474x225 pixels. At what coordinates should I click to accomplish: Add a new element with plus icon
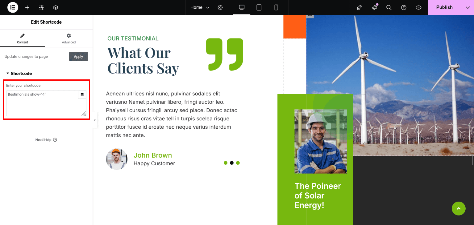coord(27,7)
